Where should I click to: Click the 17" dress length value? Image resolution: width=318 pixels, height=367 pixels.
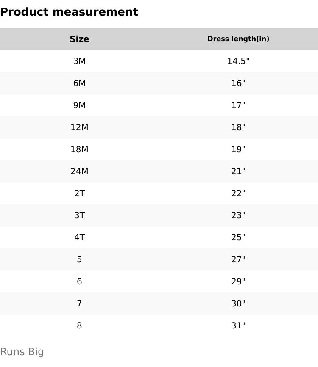point(238,105)
